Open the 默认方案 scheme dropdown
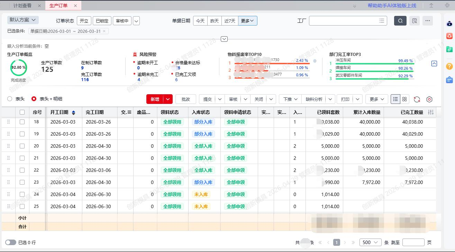Image resolution: width=455 pixels, height=252 pixels. coord(23,20)
